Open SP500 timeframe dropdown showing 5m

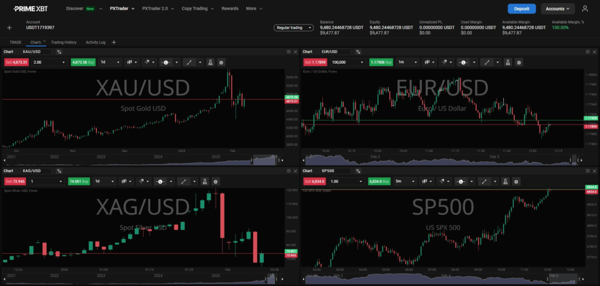405,182
